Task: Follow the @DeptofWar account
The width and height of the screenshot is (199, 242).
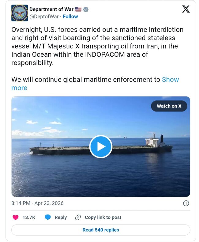Action: 70,17
